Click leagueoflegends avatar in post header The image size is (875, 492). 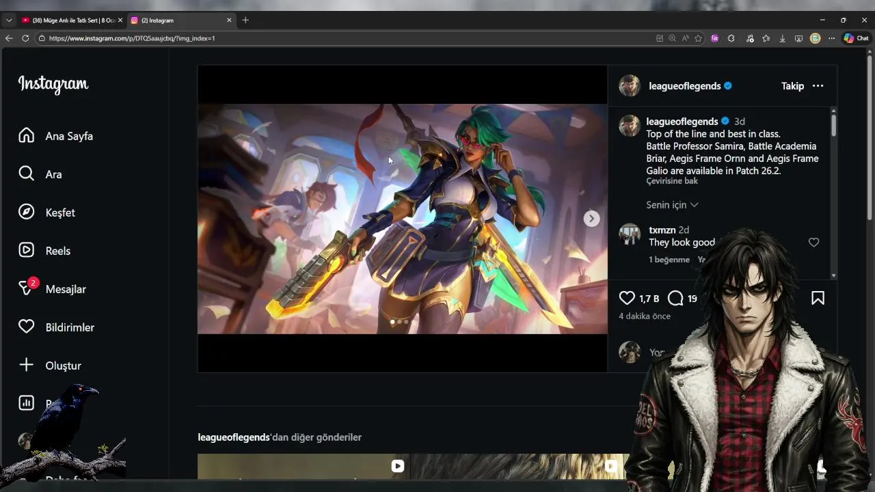coord(630,86)
